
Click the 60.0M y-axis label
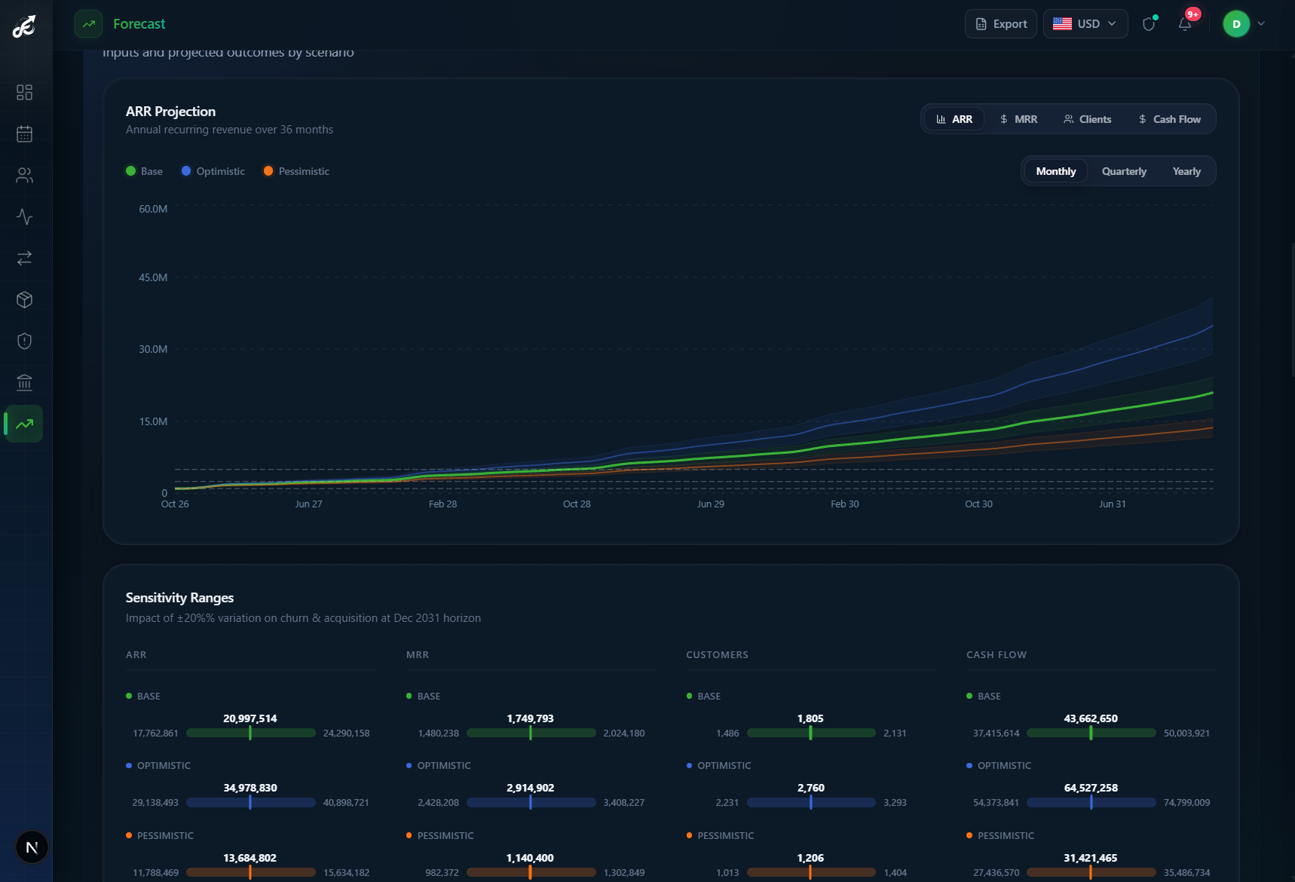(x=153, y=209)
